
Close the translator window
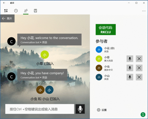pyautogui.click(x=144, y=3)
